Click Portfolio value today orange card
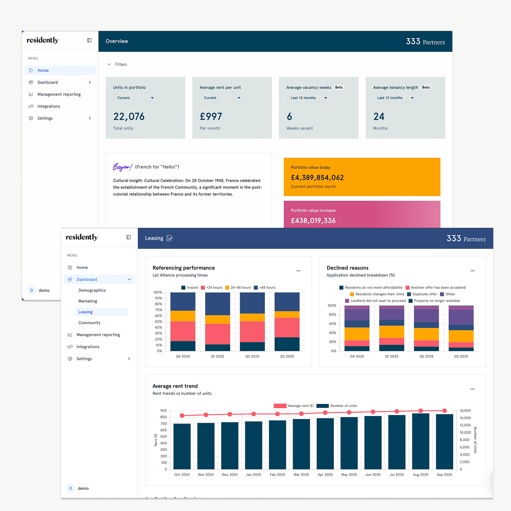Image resolution: width=511 pixels, height=511 pixels. click(x=362, y=177)
